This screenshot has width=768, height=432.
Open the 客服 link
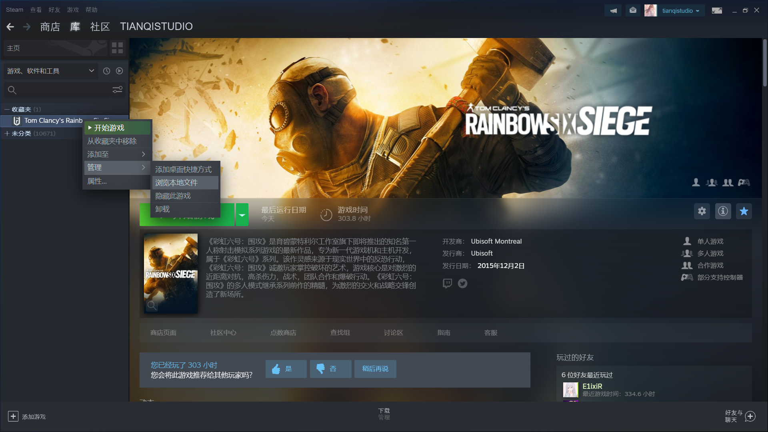(491, 333)
